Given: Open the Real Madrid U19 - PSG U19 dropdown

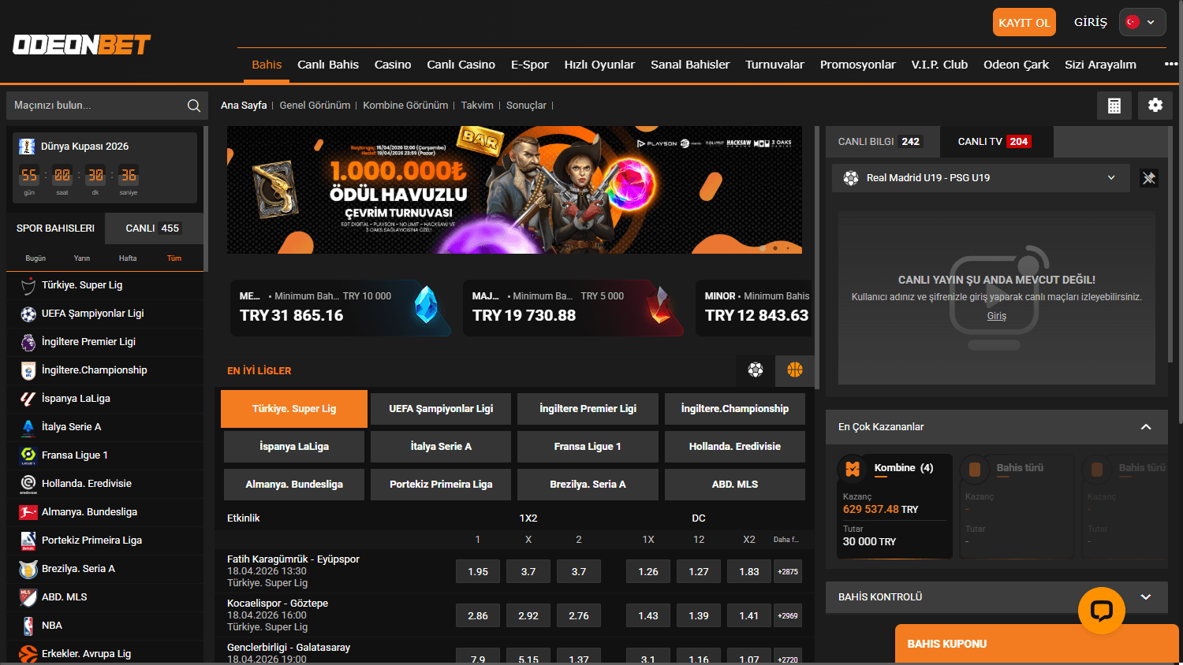Looking at the screenshot, I should (x=980, y=178).
